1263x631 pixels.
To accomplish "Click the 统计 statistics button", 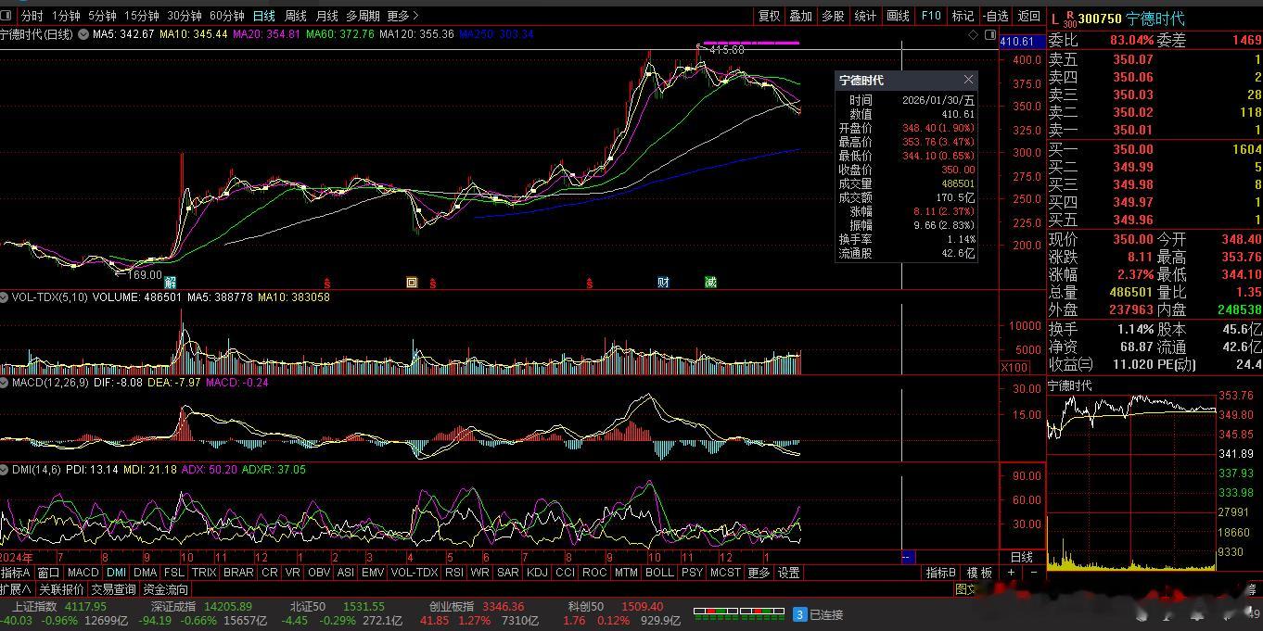I will (865, 16).
